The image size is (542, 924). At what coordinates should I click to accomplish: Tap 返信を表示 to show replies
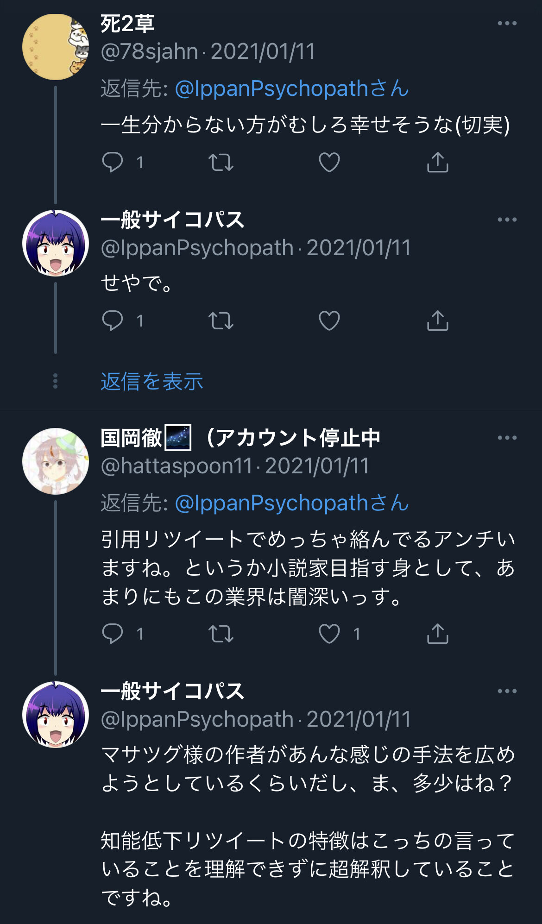point(152,382)
